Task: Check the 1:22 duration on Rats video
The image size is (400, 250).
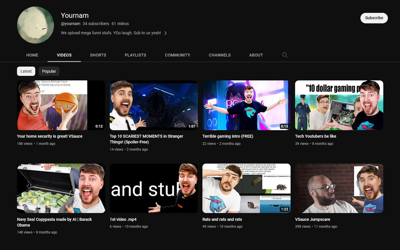Action: coord(285,209)
